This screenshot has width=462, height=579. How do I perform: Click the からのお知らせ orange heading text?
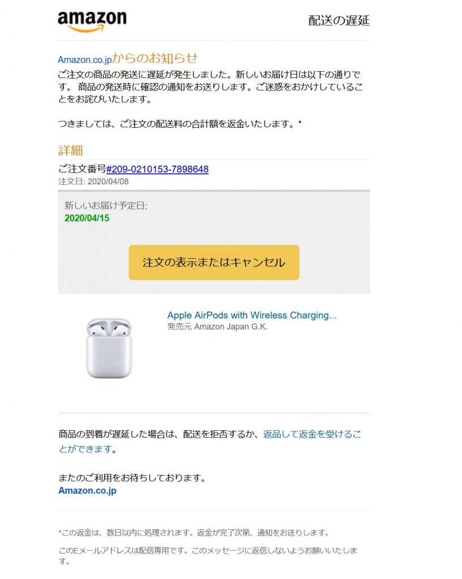(154, 58)
